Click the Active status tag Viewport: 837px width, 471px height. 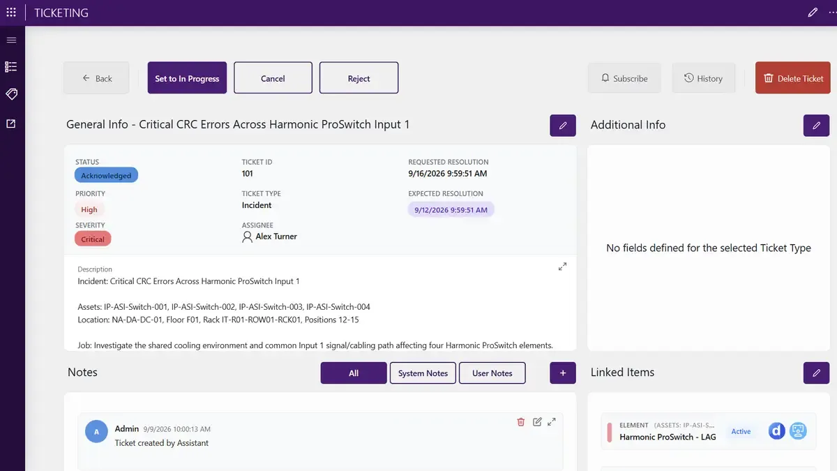[741, 431]
